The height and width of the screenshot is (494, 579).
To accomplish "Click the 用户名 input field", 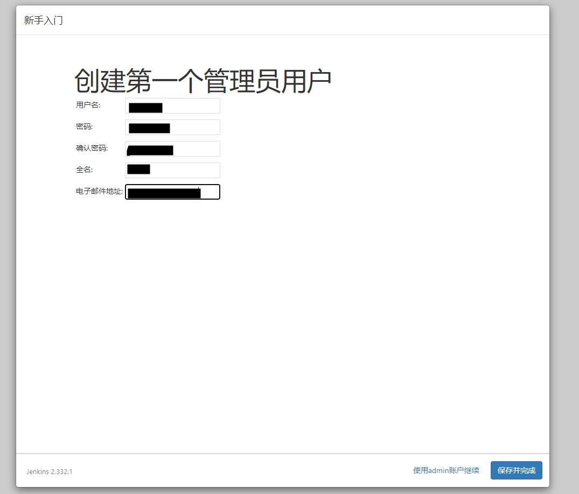I will [x=172, y=106].
